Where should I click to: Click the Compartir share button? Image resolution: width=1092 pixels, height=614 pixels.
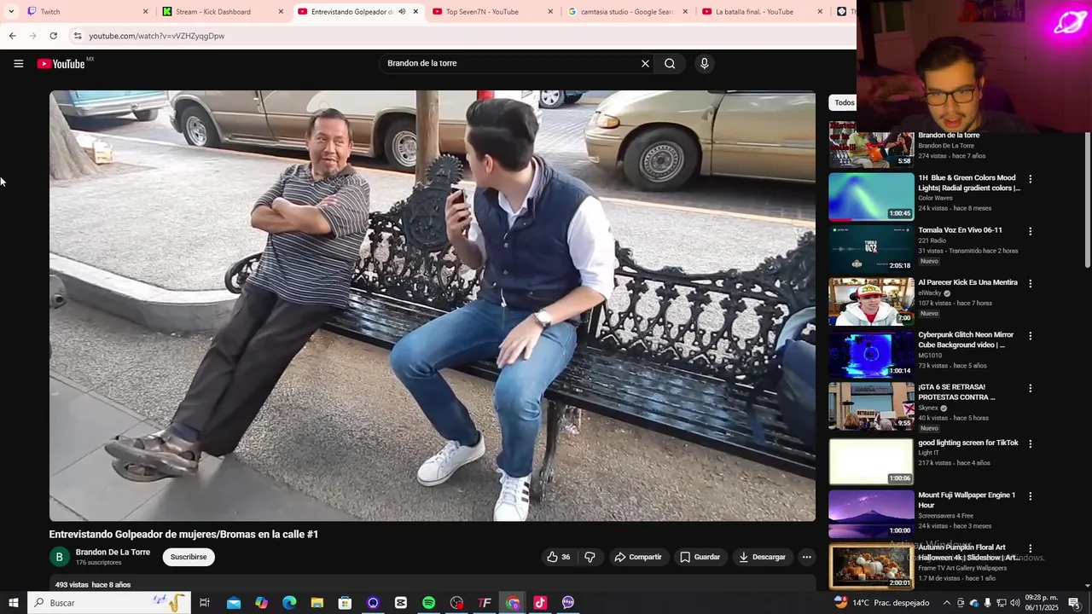[638, 557]
